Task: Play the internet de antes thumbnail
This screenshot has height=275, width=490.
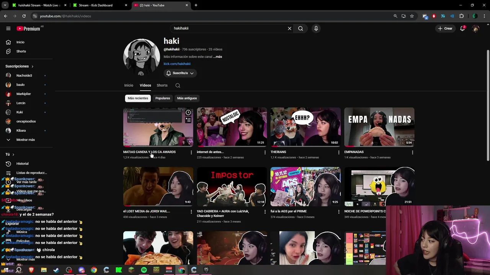Action: pyautogui.click(x=232, y=127)
